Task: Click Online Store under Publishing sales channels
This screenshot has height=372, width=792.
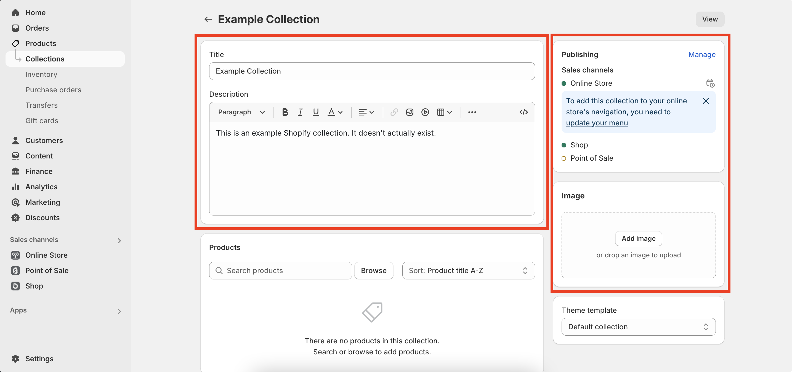Action: (x=591, y=83)
